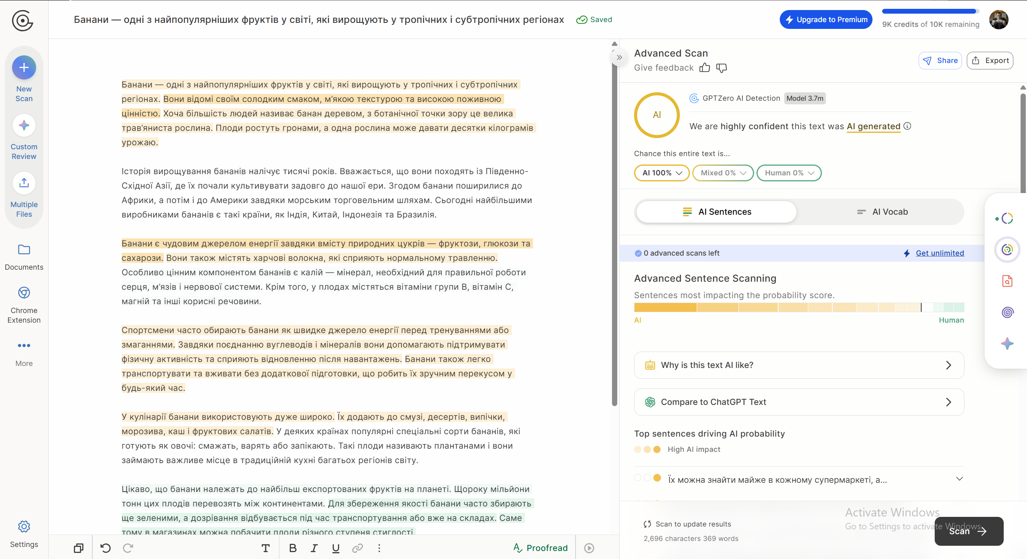Screen dimensions: 1027x559
Task: Click Upgrade to Premium button
Action: click(826, 20)
